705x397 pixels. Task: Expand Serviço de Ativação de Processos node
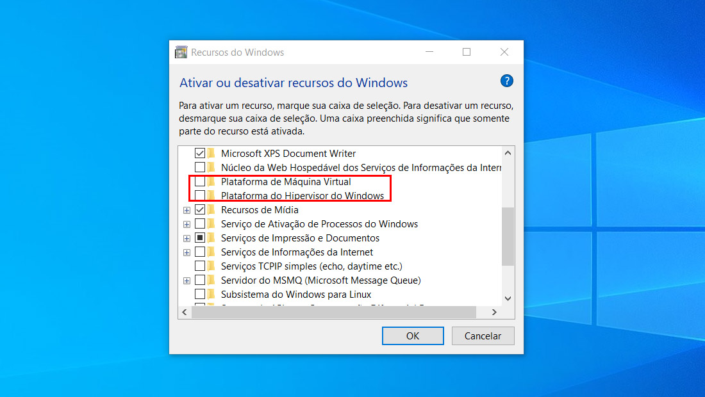pos(187,224)
